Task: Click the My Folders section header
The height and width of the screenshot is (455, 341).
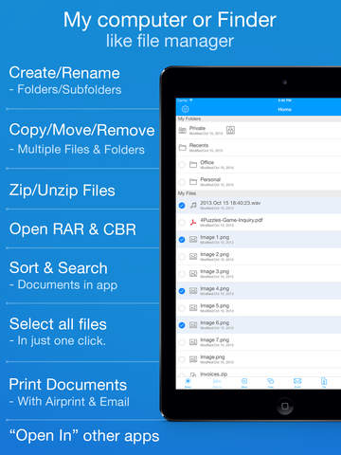Action: pos(189,118)
